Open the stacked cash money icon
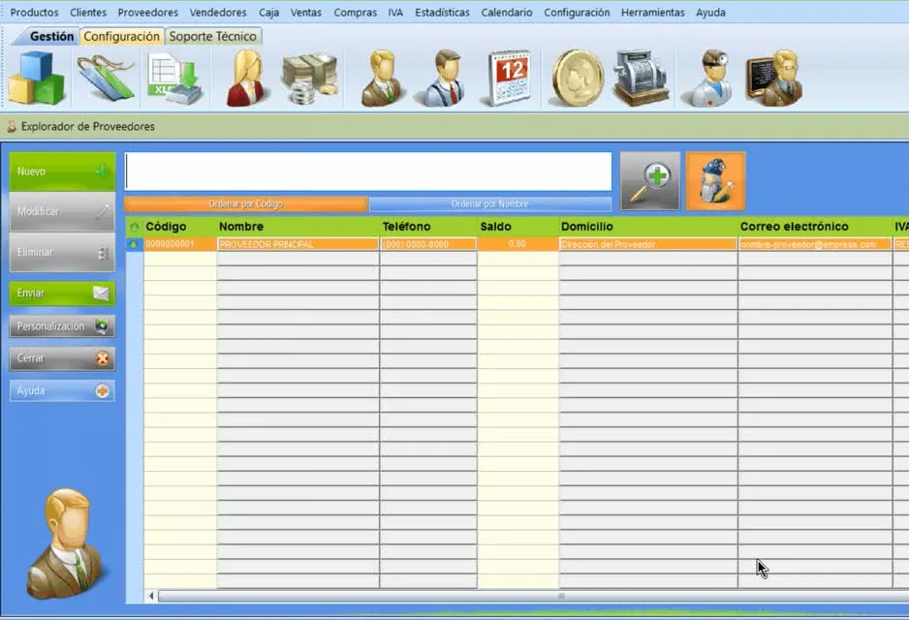Viewport: 909px width, 620px height. click(x=309, y=78)
